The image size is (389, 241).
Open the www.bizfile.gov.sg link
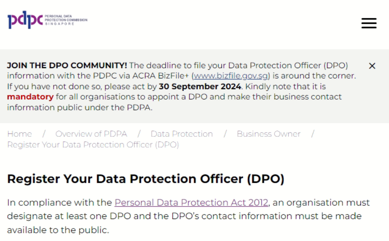[231, 76]
